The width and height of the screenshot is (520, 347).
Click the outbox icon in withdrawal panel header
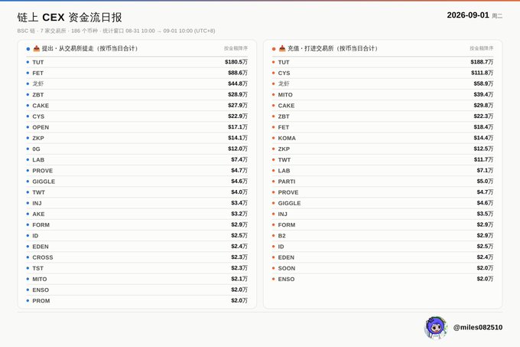point(36,48)
